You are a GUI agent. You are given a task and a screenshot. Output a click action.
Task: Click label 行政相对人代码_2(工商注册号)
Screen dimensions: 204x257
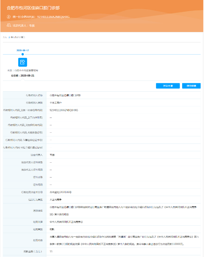click(x=27, y=118)
